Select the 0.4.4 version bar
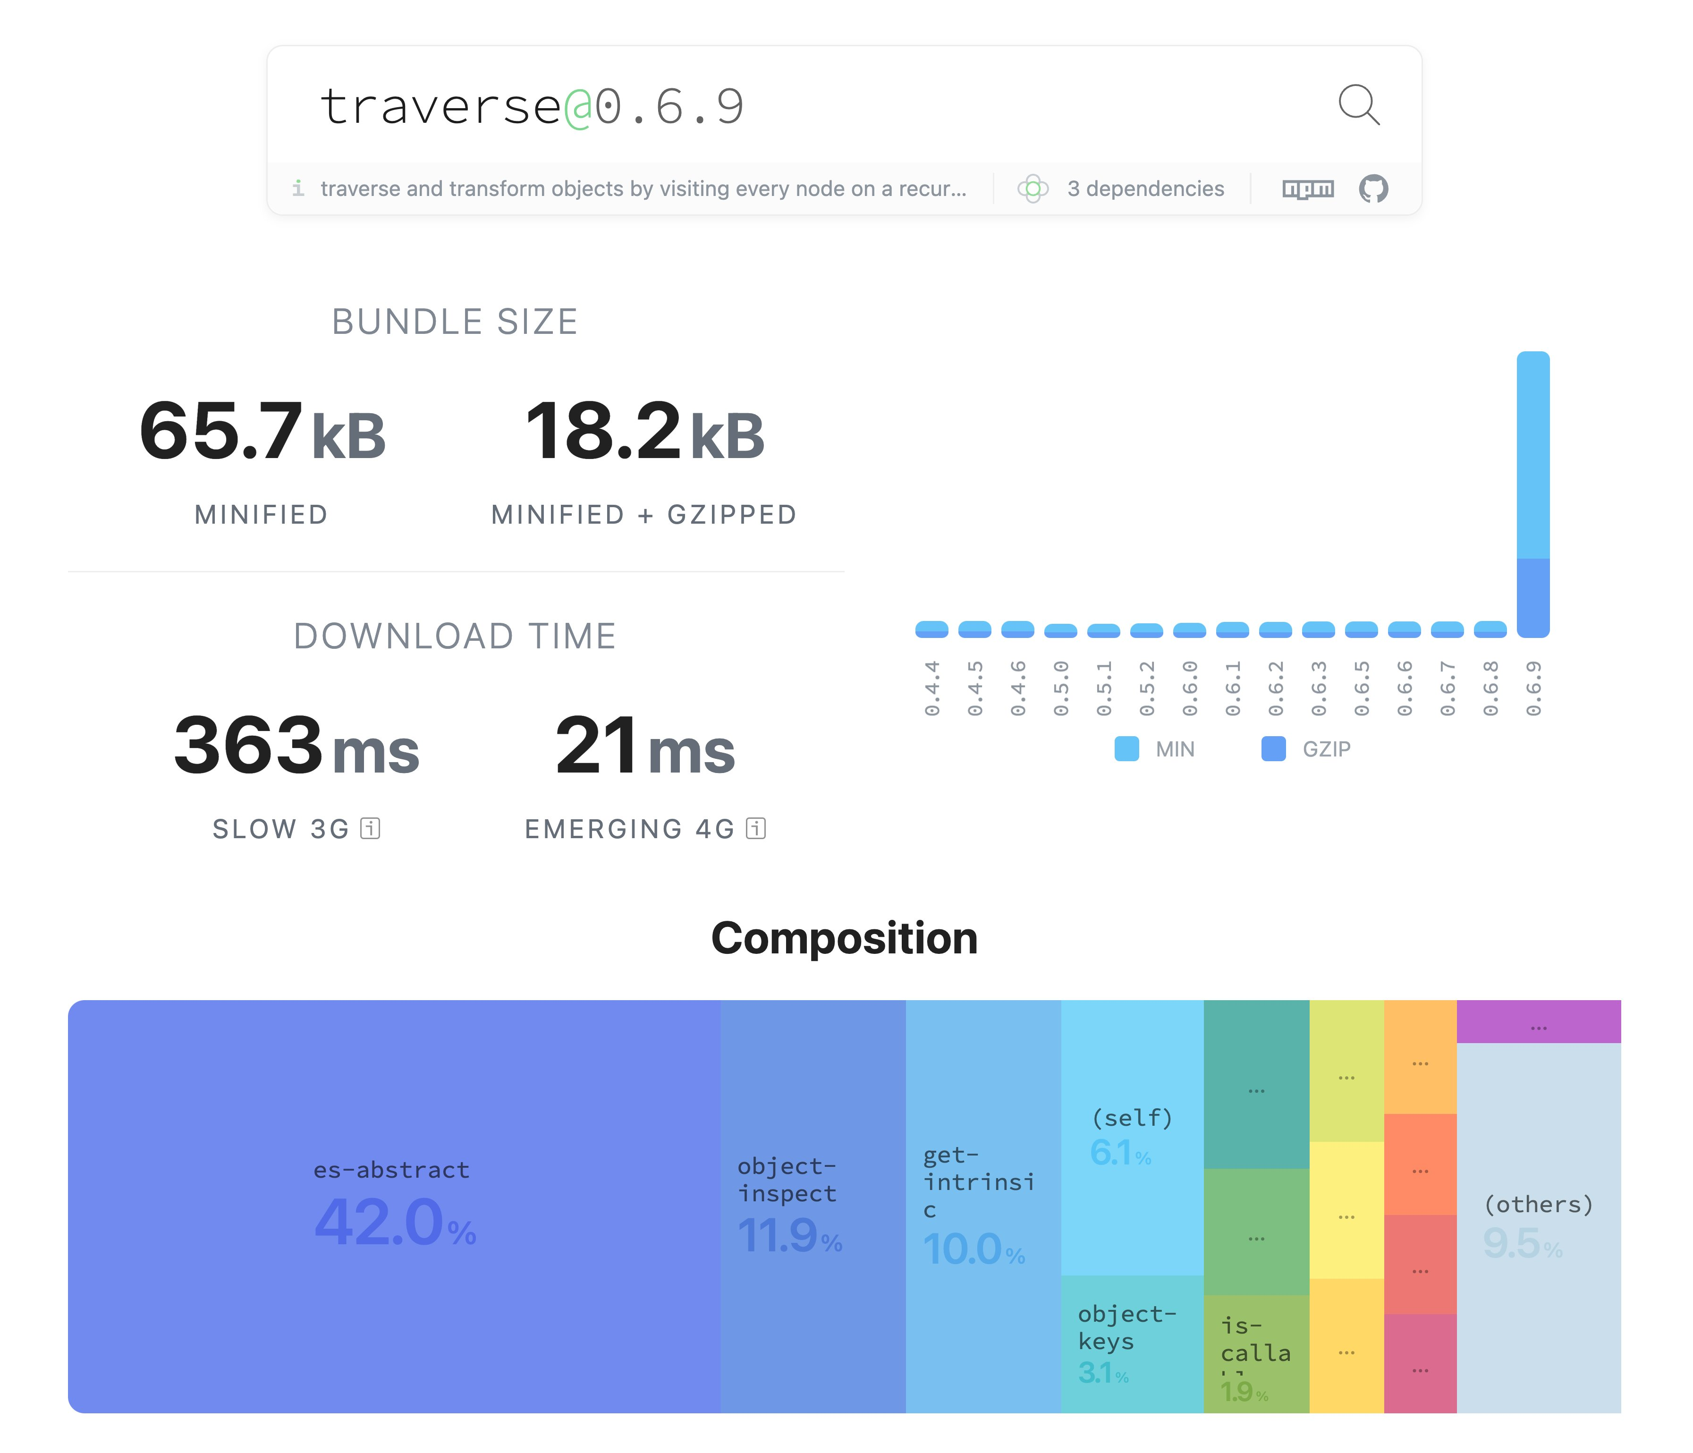The height and width of the screenshot is (1453, 1693). (931, 629)
